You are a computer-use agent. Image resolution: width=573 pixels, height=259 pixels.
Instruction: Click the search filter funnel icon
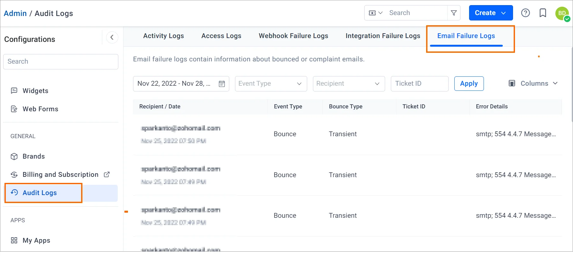pos(454,13)
